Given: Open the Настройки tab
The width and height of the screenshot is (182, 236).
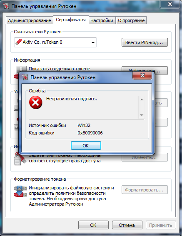Looking at the screenshot, I should click(102, 20).
